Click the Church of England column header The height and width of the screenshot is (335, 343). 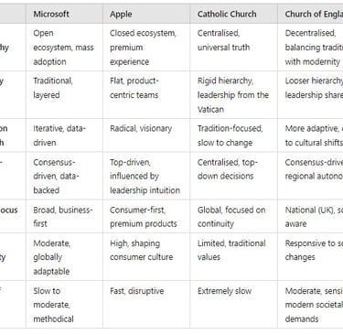click(310, 14)
